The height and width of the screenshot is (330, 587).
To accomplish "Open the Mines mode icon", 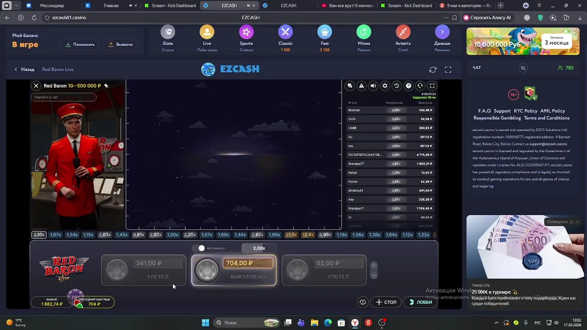I will [x=364, y=32].
